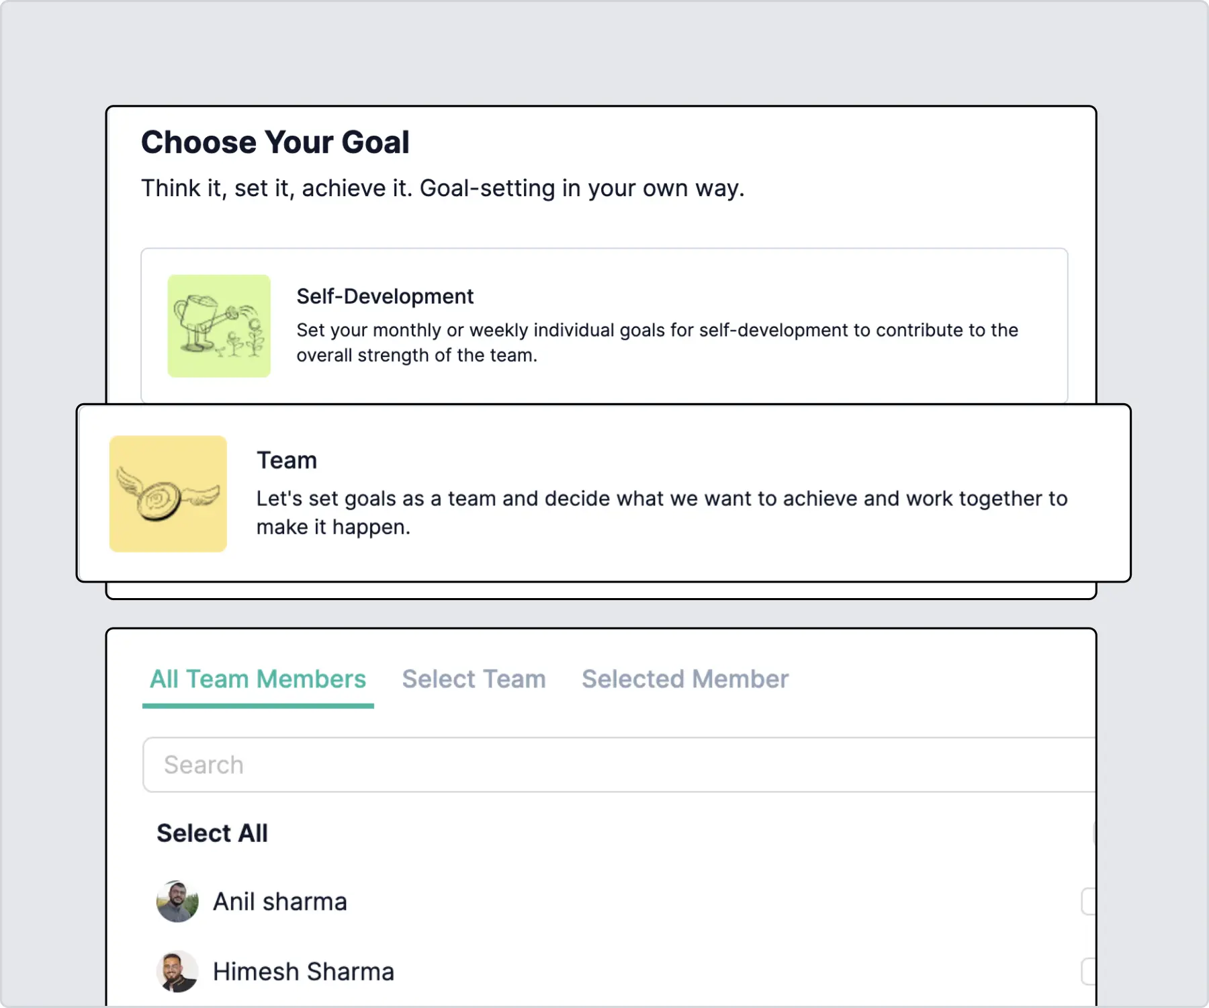The height and width of the screenshot is (1008, 1209).
Task: Switch to the All Team Members tab
Action: 258,679
